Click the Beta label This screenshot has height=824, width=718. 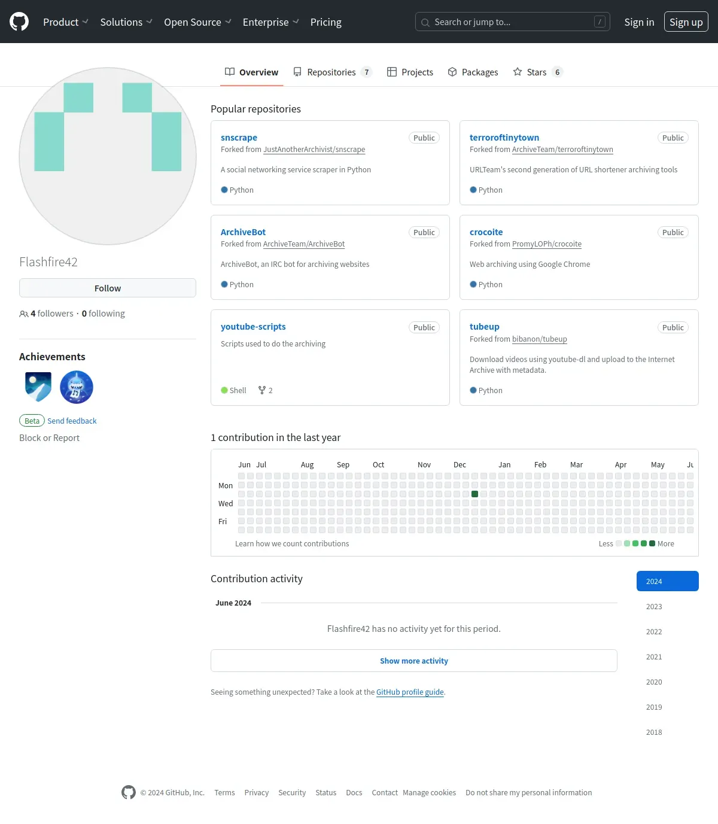coord(32,421)
